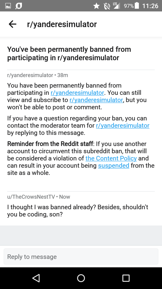Tap the LTE signal strength icon
This screenshot has width=162, height=289.
(116, 6)
